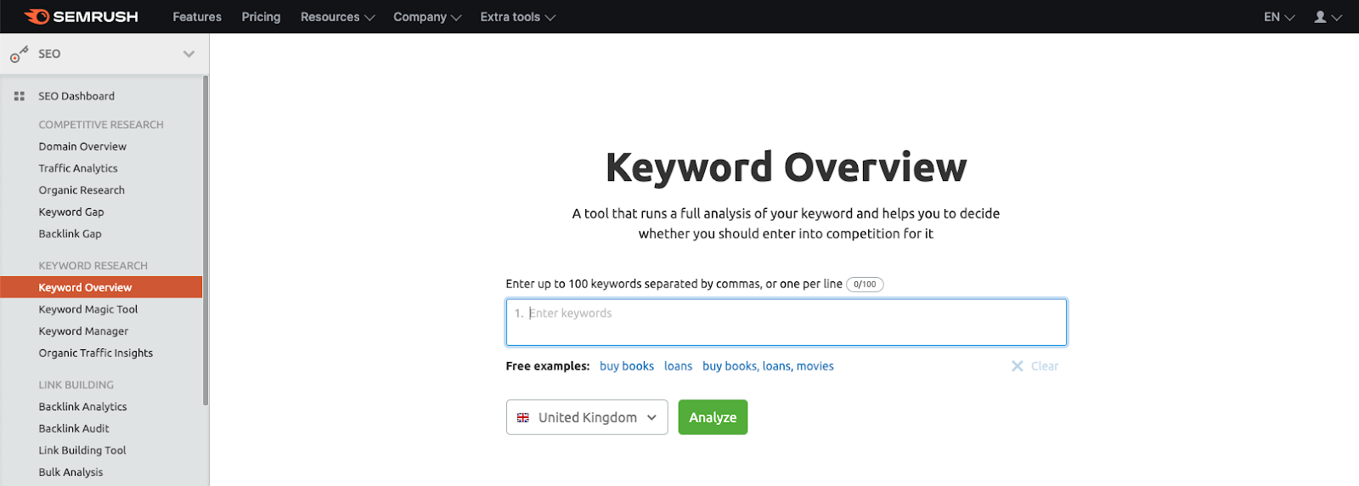Image resolution: width=1359 pixels, height=486 pixels.
Task: Open Keyword Gap in sidebar
Action: [x=71, y=212]
